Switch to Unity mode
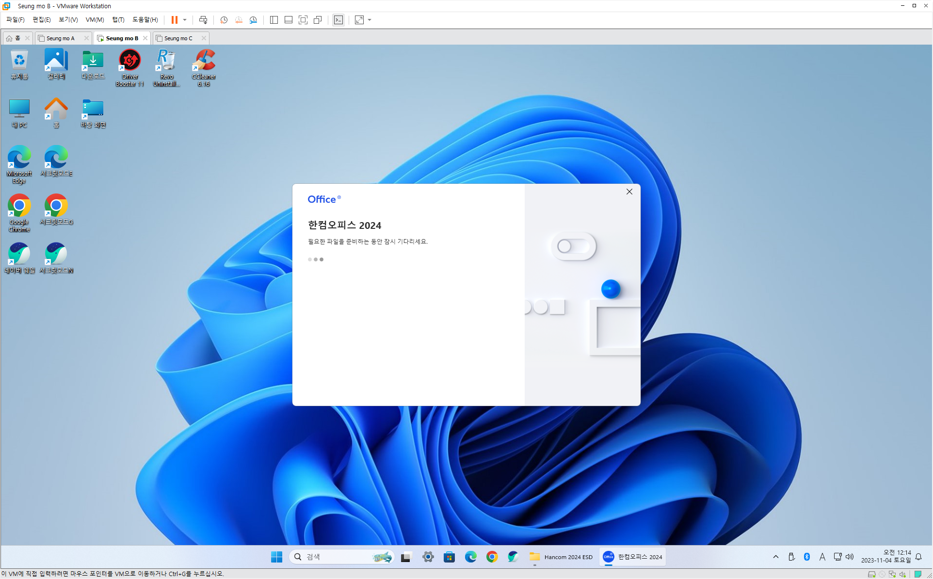 318,20
